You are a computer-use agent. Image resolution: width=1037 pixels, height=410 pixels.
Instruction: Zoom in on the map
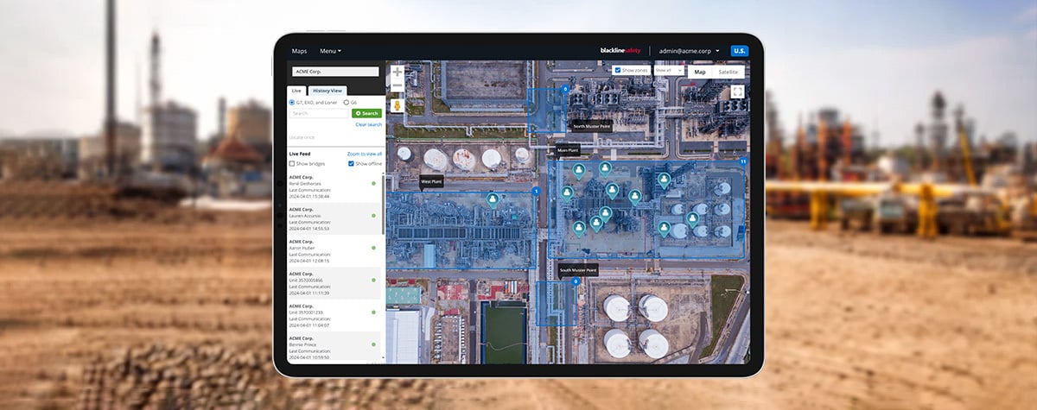point(398,72)
